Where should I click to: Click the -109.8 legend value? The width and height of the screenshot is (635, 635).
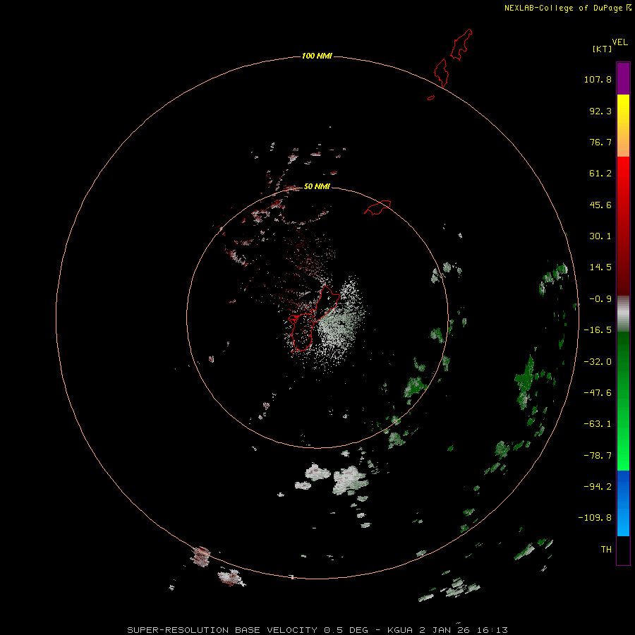tap(595, 518)
